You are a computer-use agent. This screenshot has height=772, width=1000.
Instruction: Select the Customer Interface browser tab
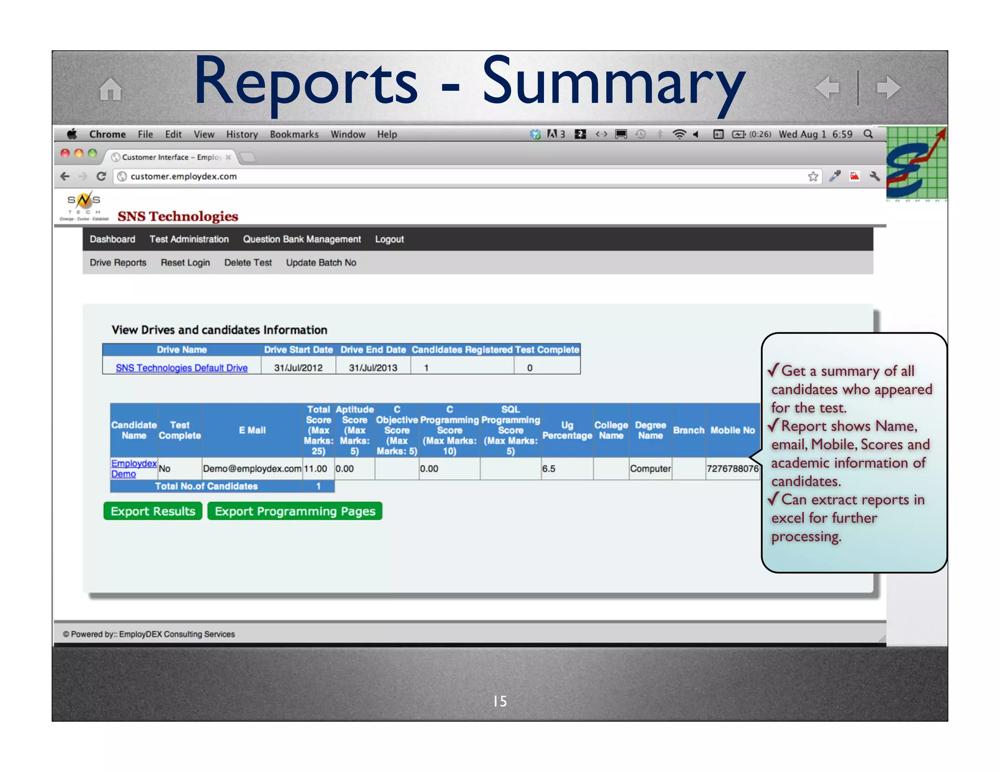click(x=171, y=157)
